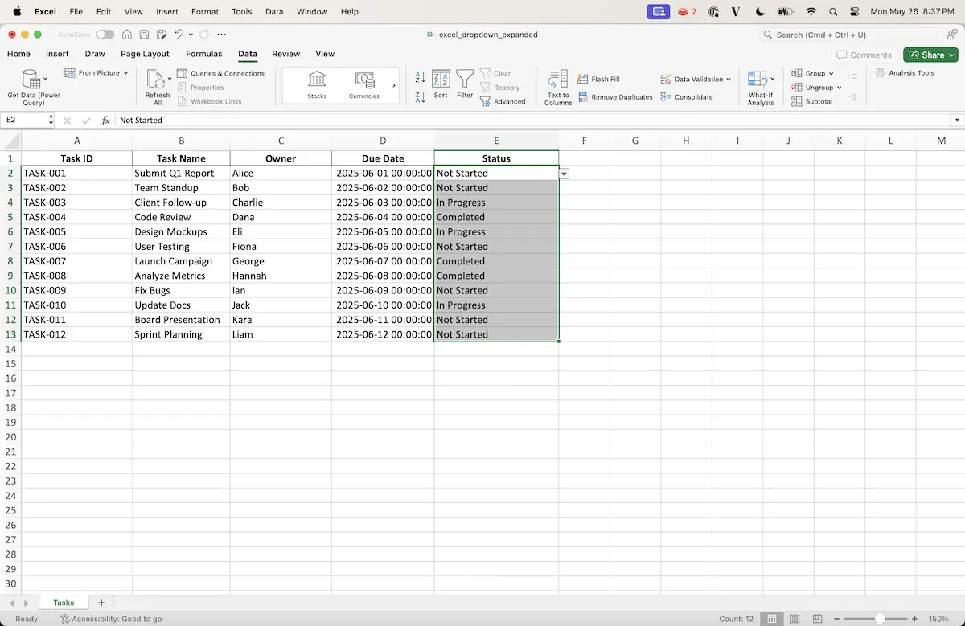Switch to the Insert ribbon tab
This screenshot has height=626, width=965.
click(57, 54)
